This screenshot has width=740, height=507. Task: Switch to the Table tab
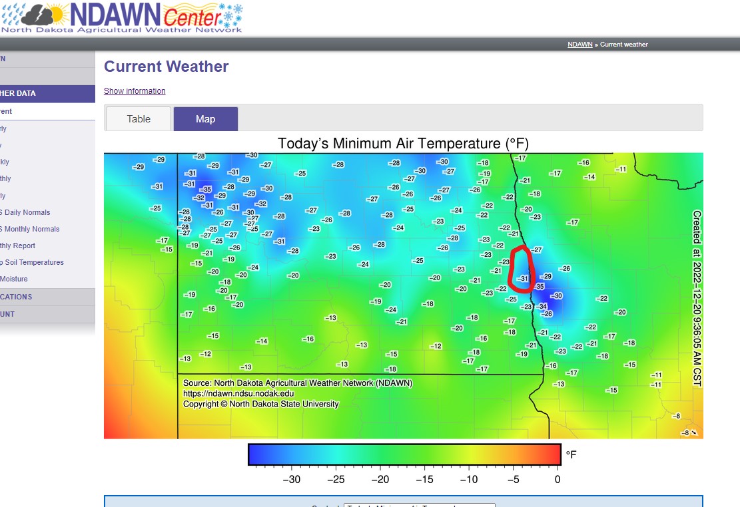coord(139,119)
